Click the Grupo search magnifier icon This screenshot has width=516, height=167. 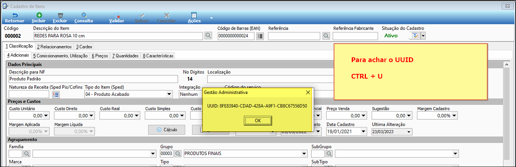click(178, 153)
